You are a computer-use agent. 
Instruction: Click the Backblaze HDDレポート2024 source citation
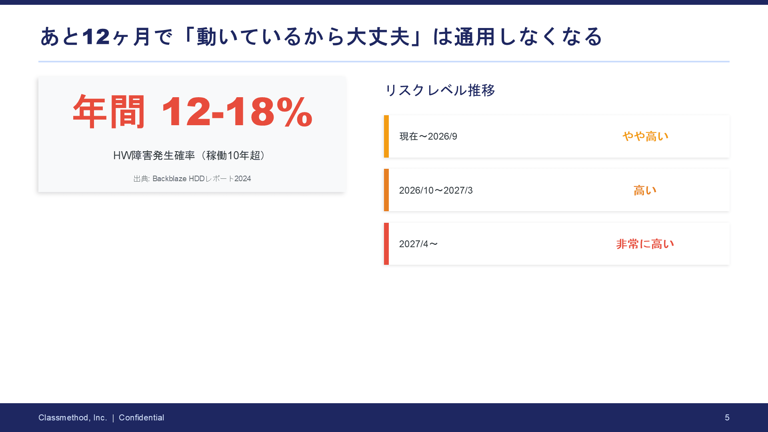tap(192, 179)
